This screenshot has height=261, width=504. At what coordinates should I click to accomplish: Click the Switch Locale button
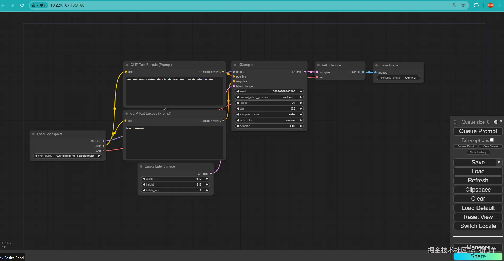click(x=478, y=226)
